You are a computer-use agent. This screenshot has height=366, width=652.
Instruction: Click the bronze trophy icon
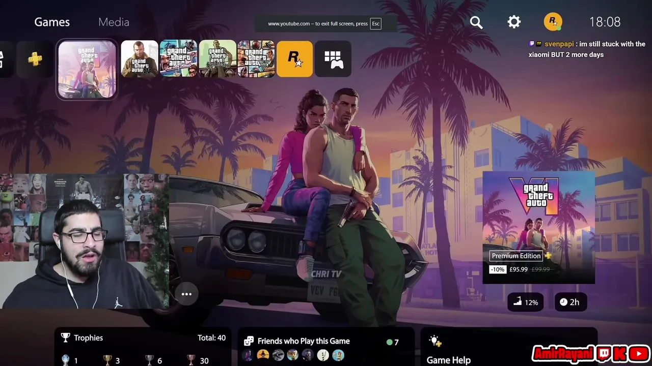[x=191, y=360]
